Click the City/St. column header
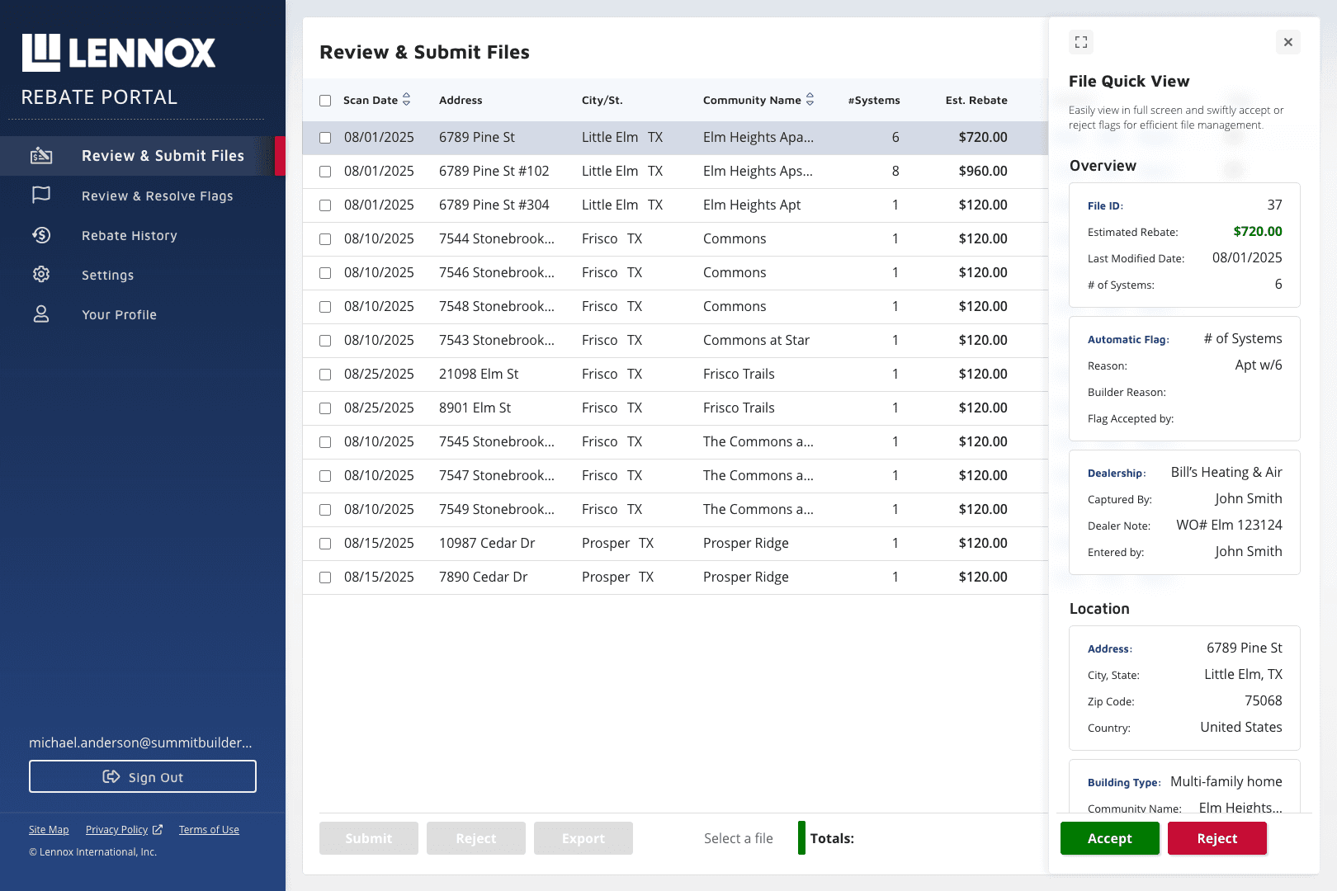This screenshot has height=891, width=1337. 602,100
